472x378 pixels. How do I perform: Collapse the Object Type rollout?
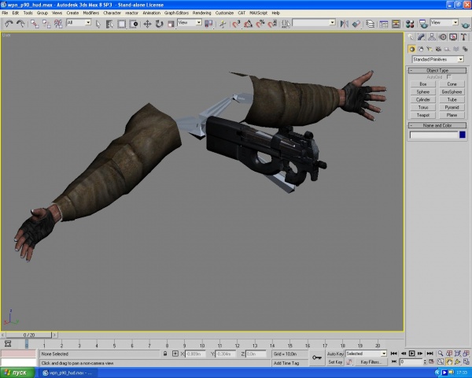pos(437,70)
